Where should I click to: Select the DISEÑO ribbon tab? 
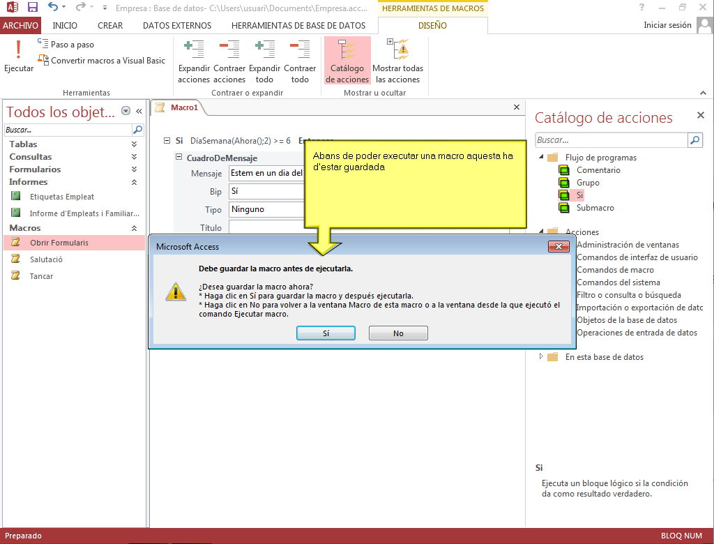(432, 26)
